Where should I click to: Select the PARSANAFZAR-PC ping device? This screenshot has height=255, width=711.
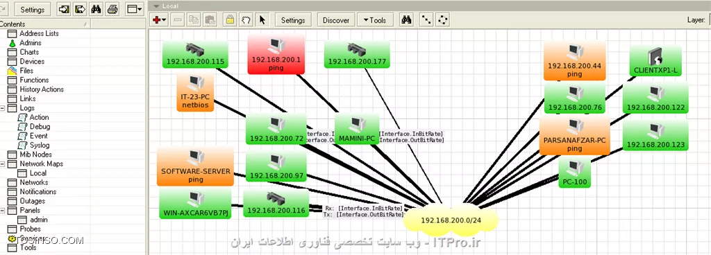point(574,135)
